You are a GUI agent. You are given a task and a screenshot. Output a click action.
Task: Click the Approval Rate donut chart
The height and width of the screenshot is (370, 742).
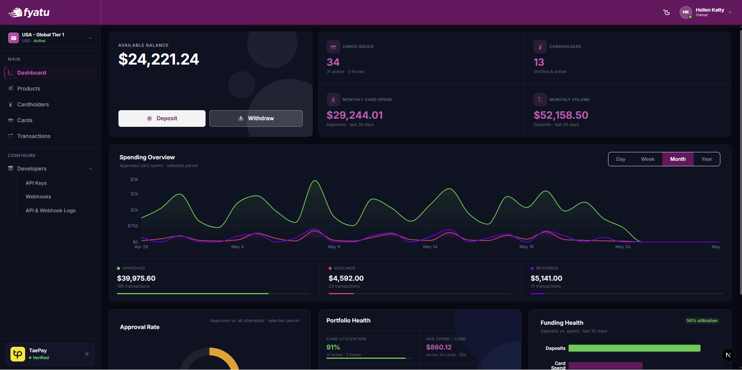point(209,359)
